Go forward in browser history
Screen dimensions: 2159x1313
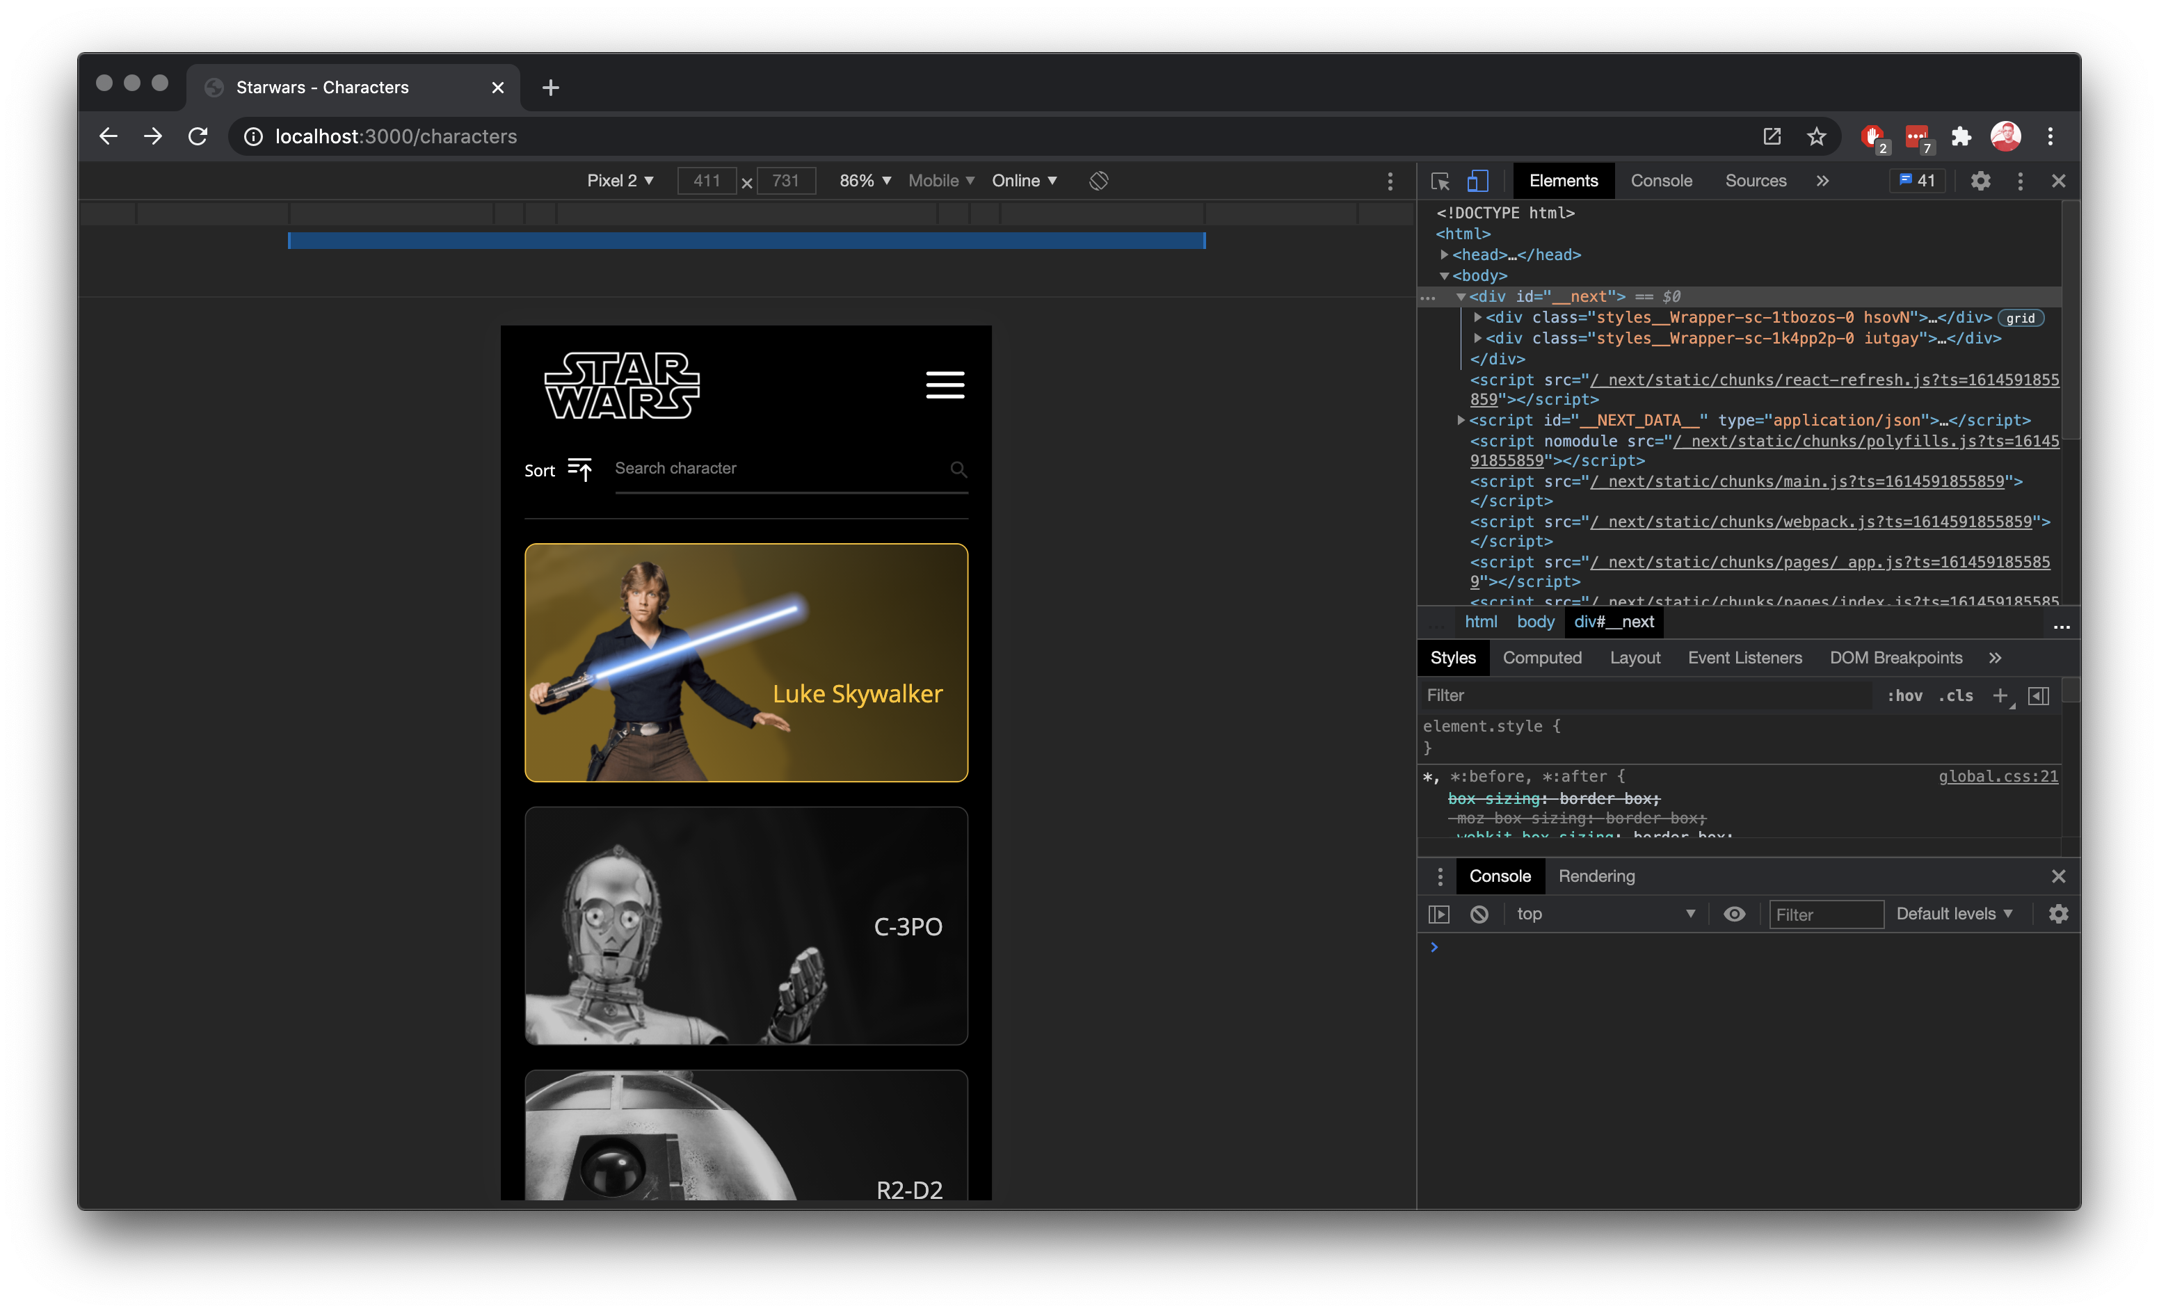click(x=152, y=136)
